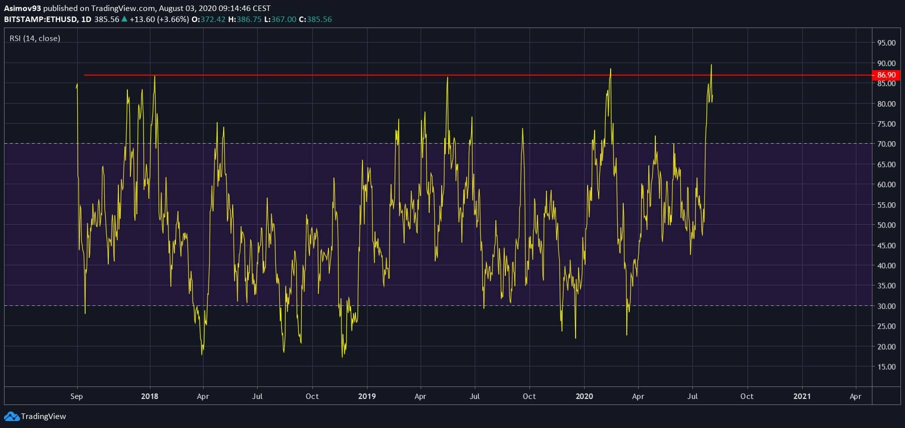
Task: Select the BITSTAMP:ETHUSD symbol label
Action: pos(41,19)
